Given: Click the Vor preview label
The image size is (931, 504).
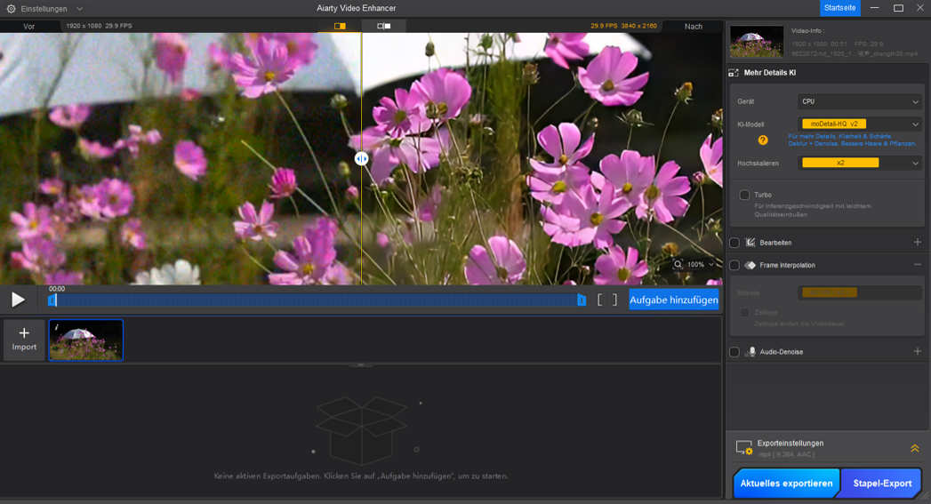Looking at the screenshot, I should [29, 26].
